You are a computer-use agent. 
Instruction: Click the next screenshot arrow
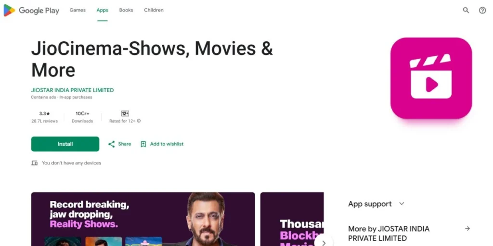(324, 243)
